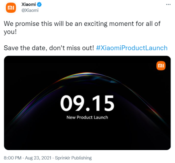175x163 pixels.
Task: Open the @Xiaomi handle link
Action: coord(30,10)
